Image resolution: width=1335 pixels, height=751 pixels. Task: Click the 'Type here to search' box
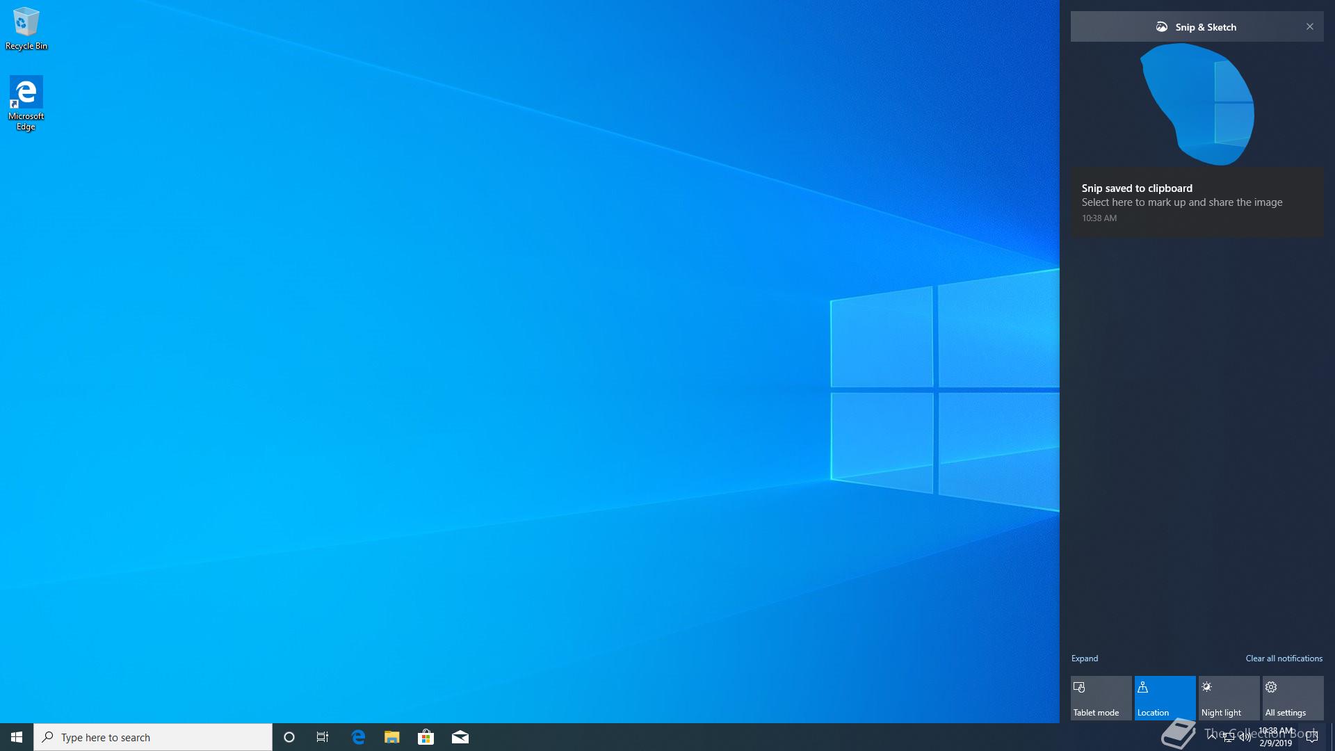153,737
